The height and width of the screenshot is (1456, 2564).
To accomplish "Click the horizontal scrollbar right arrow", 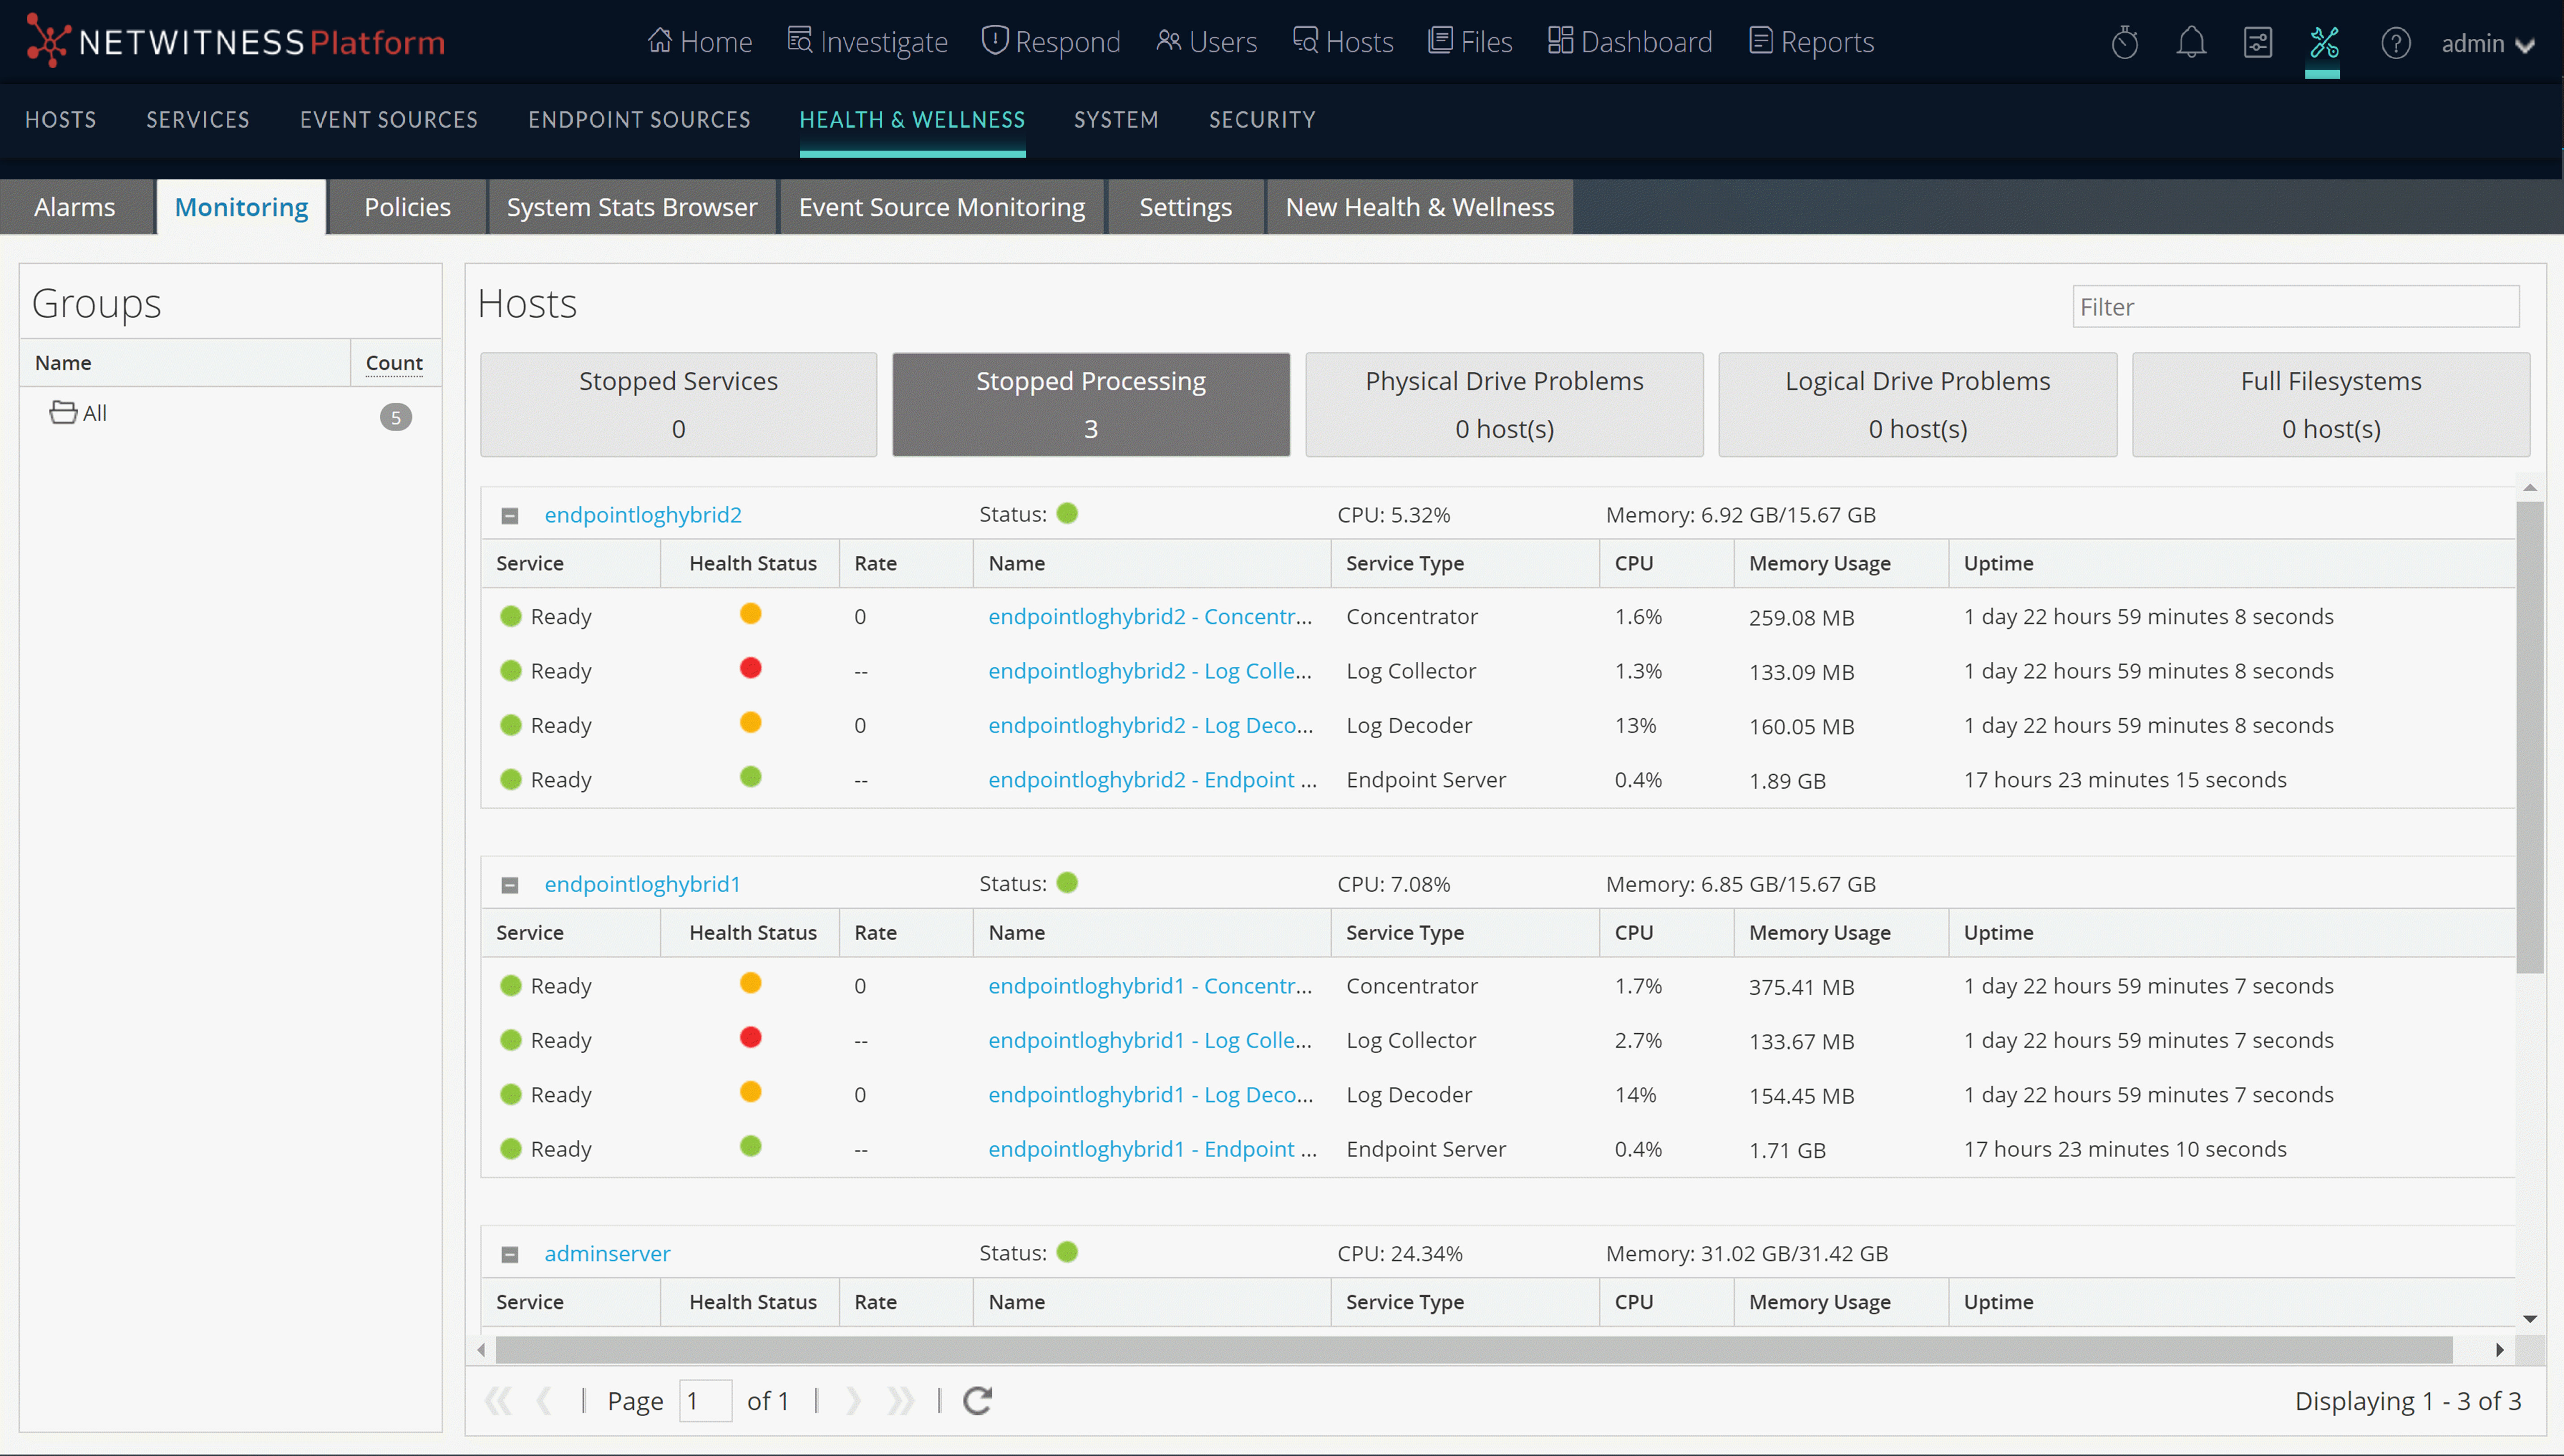I will click(2499, 1350).
